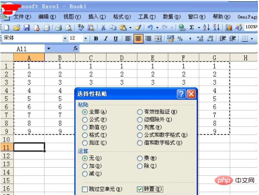Select the 批注(C) paste option

coord(85,143)
